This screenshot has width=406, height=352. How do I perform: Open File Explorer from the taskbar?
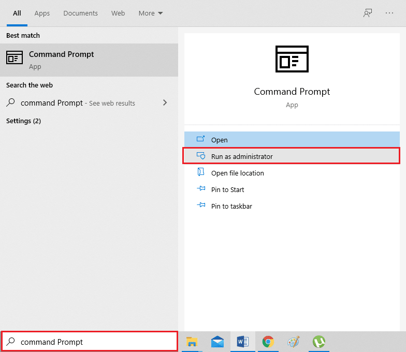[x=192, y=342]
